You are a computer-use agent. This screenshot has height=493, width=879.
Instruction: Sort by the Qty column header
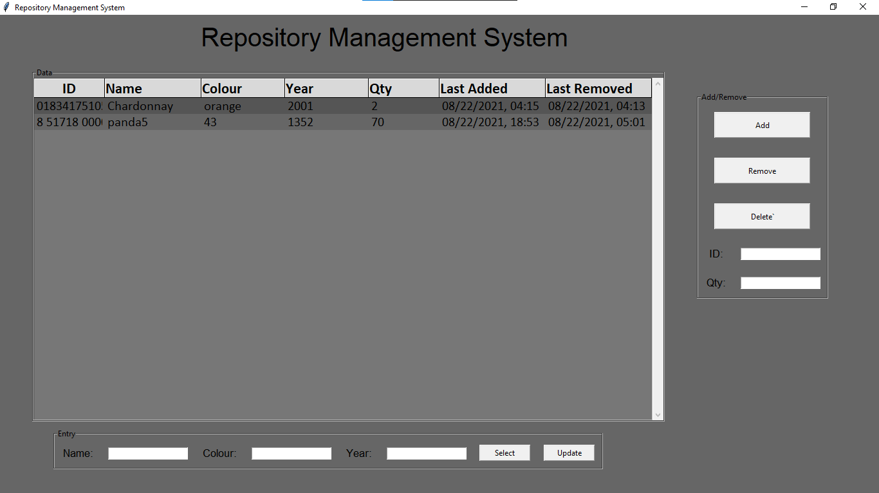(402, 88)
